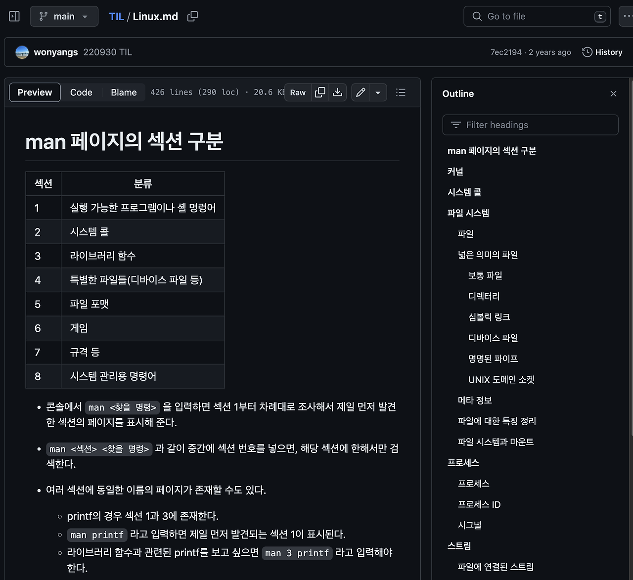Copy the Linux.md file path
The height and width of the screenshot is (580, 633).
192,16
